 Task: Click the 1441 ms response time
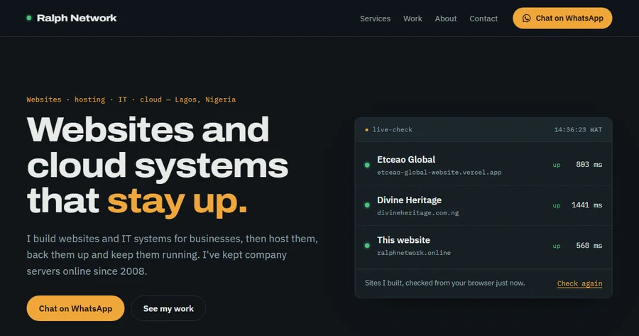[587, 205]
